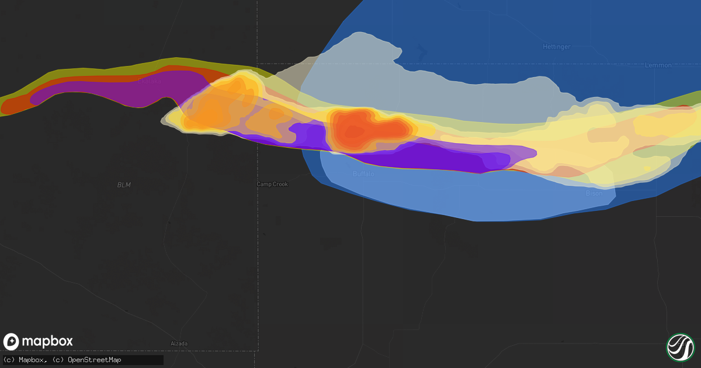Click the BLM land label
The width and height of the screenshot is (701, 368).
click(x=124, y=185)
